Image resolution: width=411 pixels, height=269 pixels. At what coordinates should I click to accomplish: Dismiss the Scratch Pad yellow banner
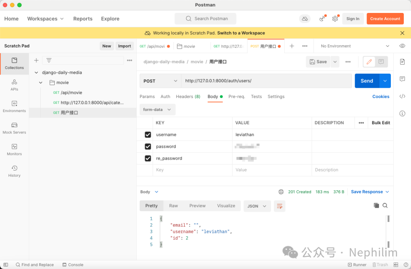click(x=402, y=33)
